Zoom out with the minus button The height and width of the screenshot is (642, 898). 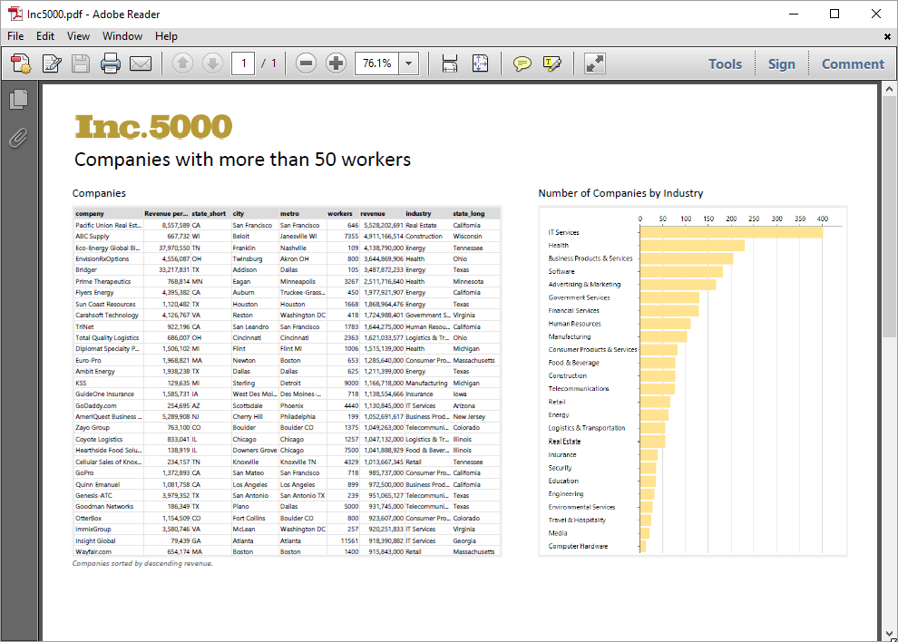(307, 63)
